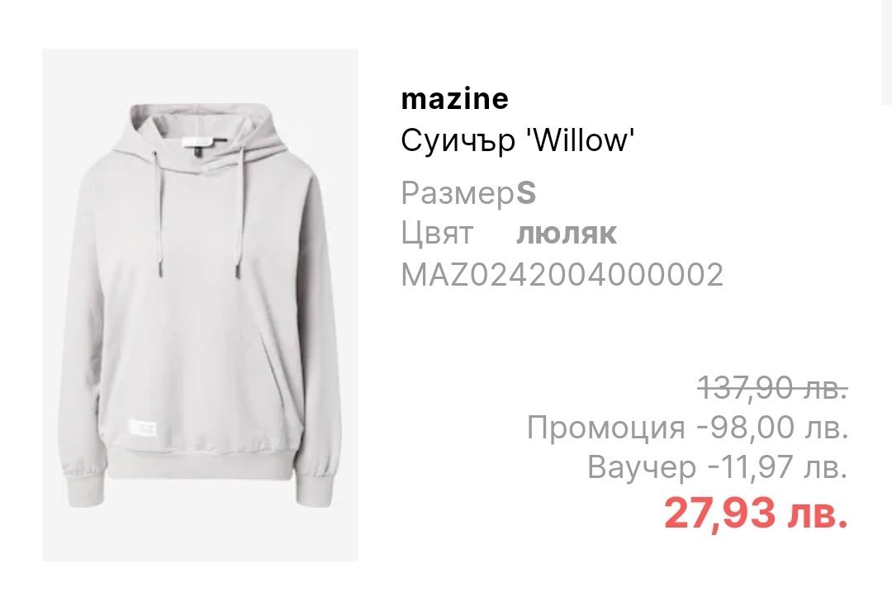Click the word Цвят label
The height and width of the screenshot is (601, 892).
pyautogui.click(x=437, y=233)
